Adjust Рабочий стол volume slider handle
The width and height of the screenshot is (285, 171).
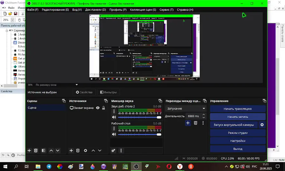tap(159, 135)
